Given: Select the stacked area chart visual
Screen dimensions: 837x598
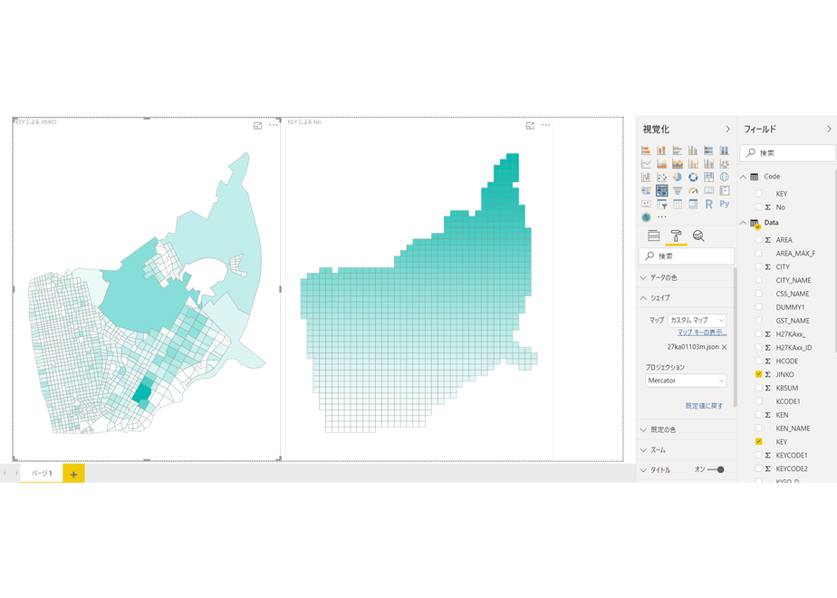Looking at the screenshot, I should 678,164.
